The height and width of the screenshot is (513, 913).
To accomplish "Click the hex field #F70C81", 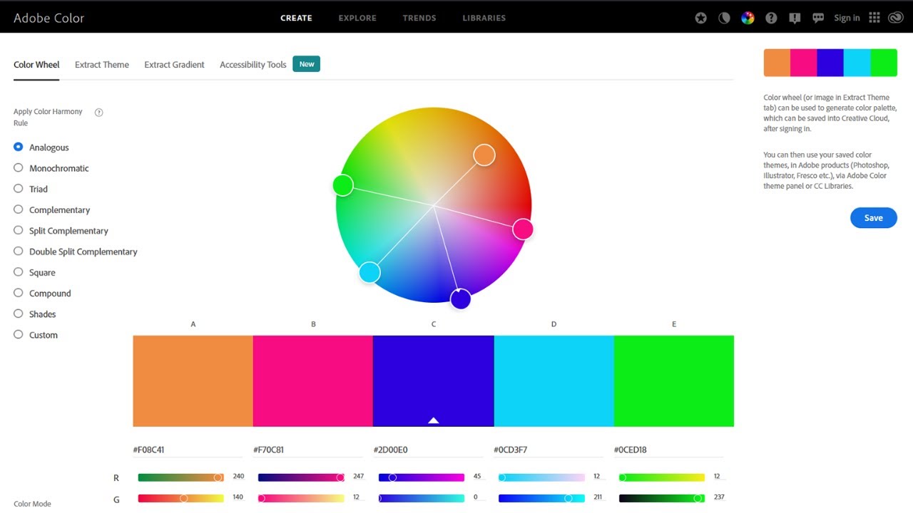I will tap(308, 450).
